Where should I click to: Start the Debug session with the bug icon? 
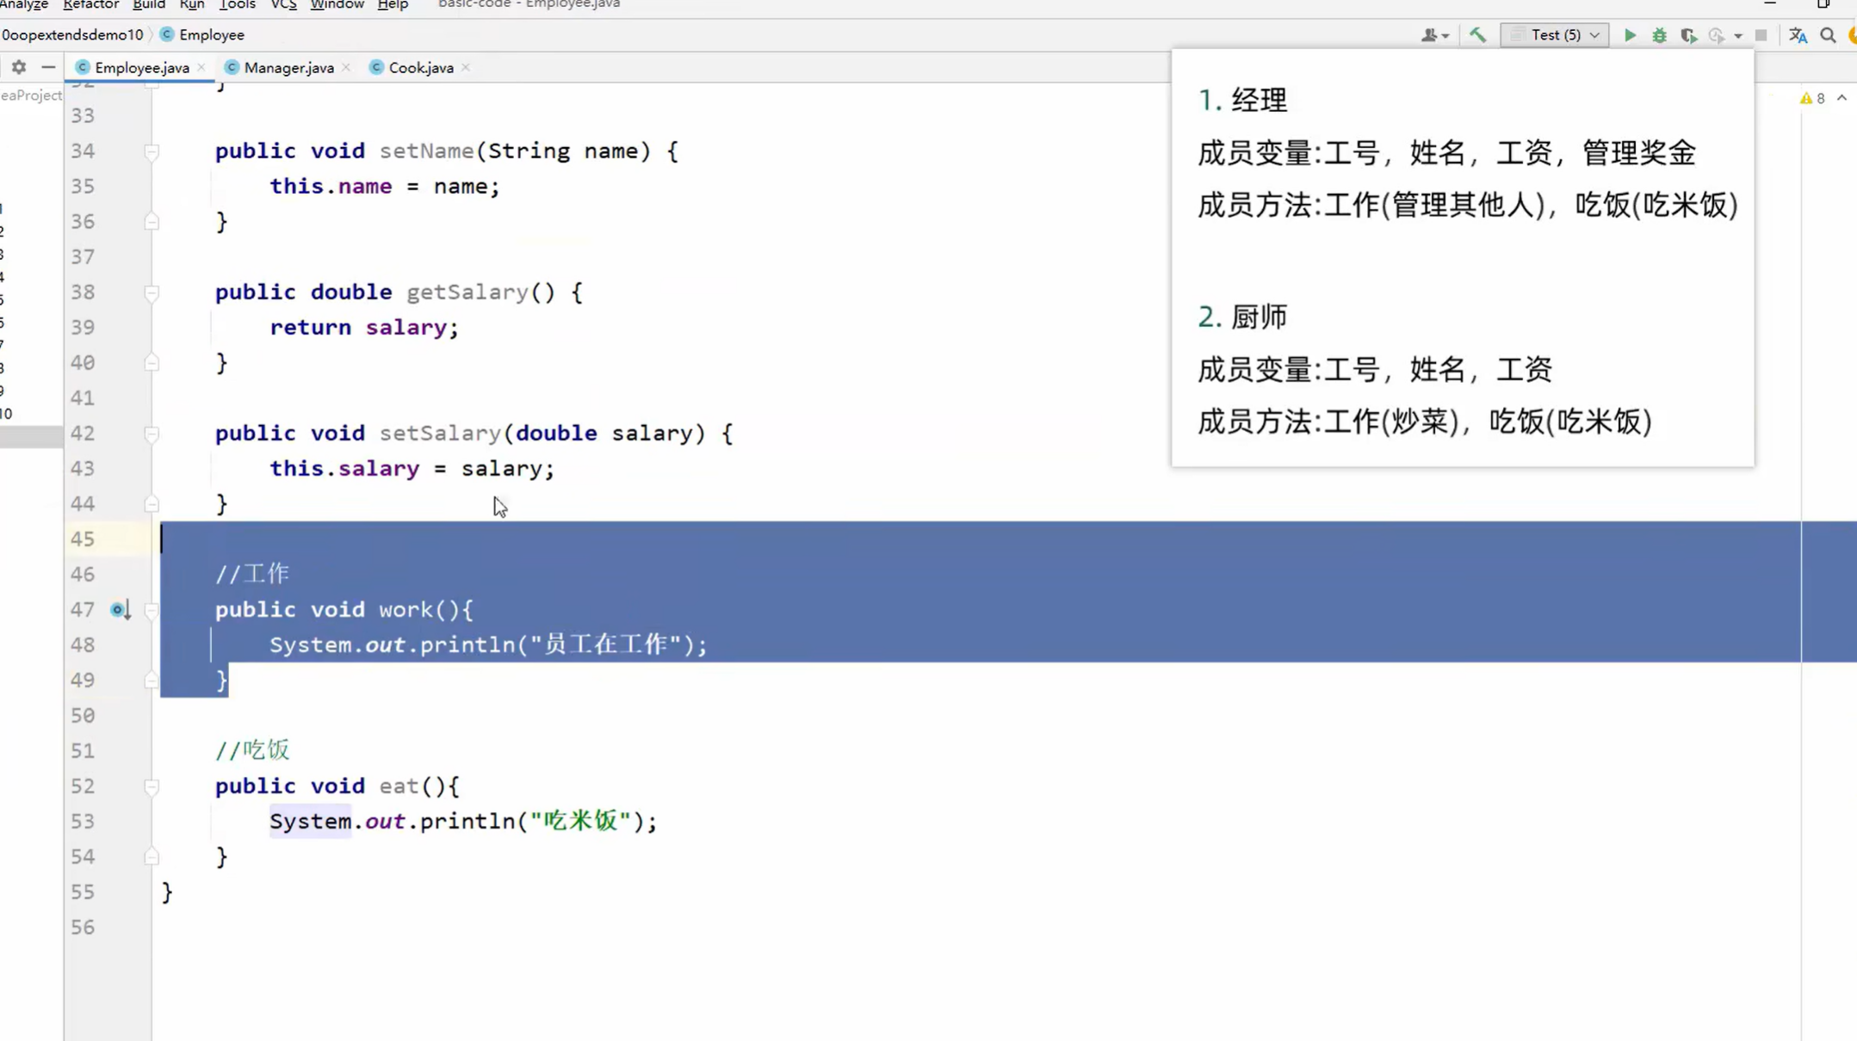tap(1660, 35)
